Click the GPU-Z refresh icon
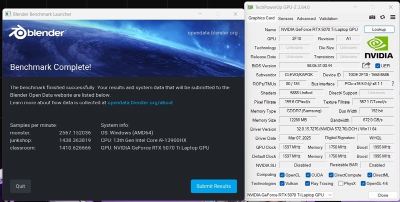The height and width of the screenshot is (202, 400). [x=382, y=17]
